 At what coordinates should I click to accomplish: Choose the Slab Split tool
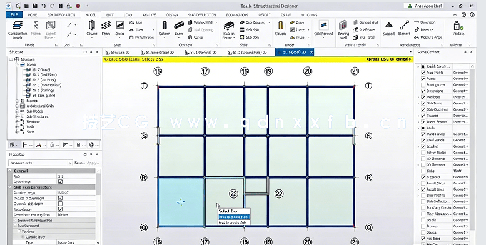[x=250, y=30]
